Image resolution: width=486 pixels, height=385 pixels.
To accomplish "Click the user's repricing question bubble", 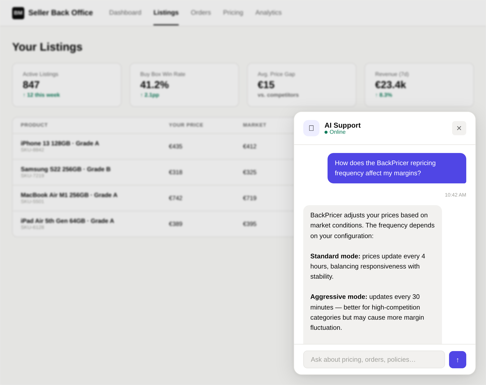I will click(x=396, y=168).
